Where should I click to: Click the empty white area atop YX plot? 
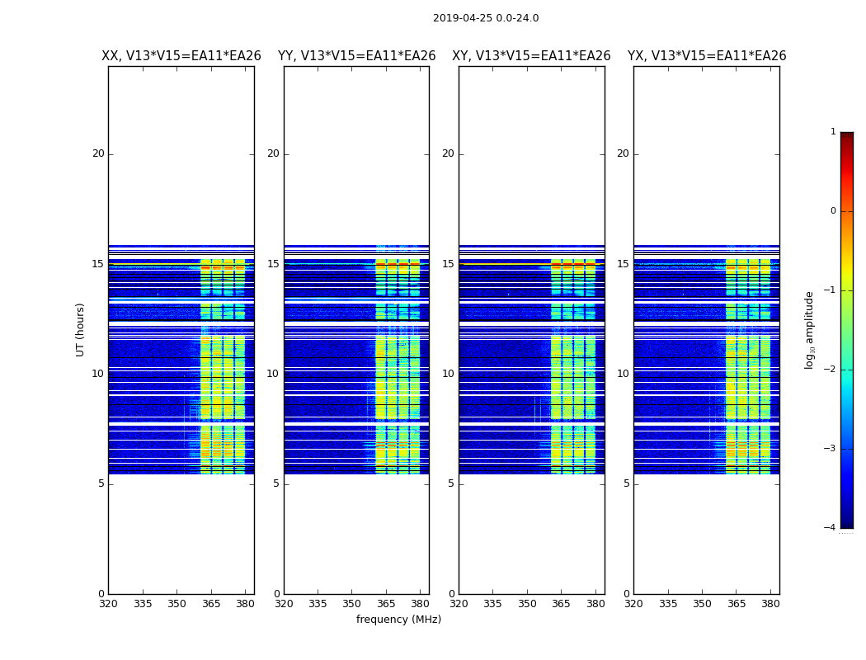(x=706, y=154)
